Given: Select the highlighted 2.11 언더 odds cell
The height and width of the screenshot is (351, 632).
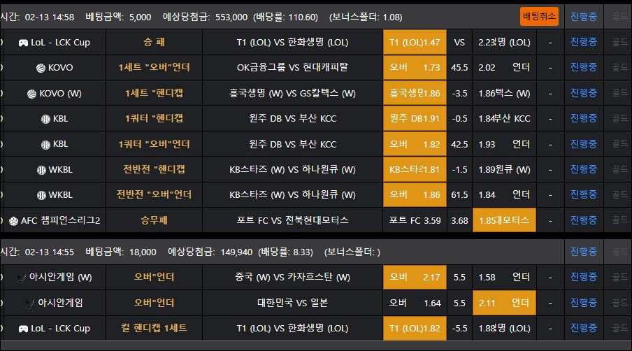Looking at the screenshot, I should tap(504, 303).
